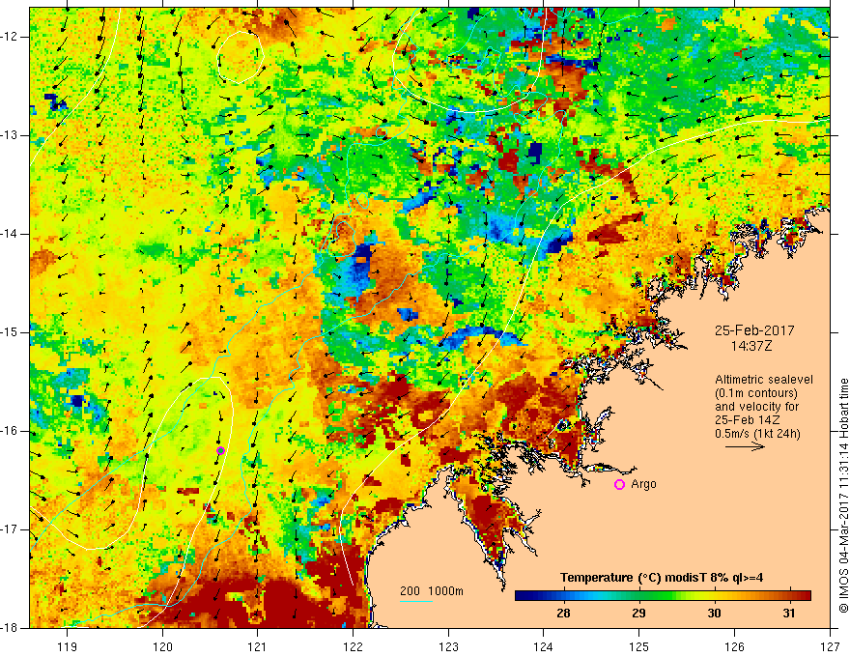The image size is (850, 657).
Task: Click the Argo float marker in the sea
Action: pos(220,450)
